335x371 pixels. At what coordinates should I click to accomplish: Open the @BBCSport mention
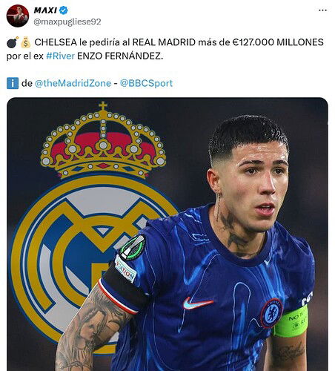146,83
